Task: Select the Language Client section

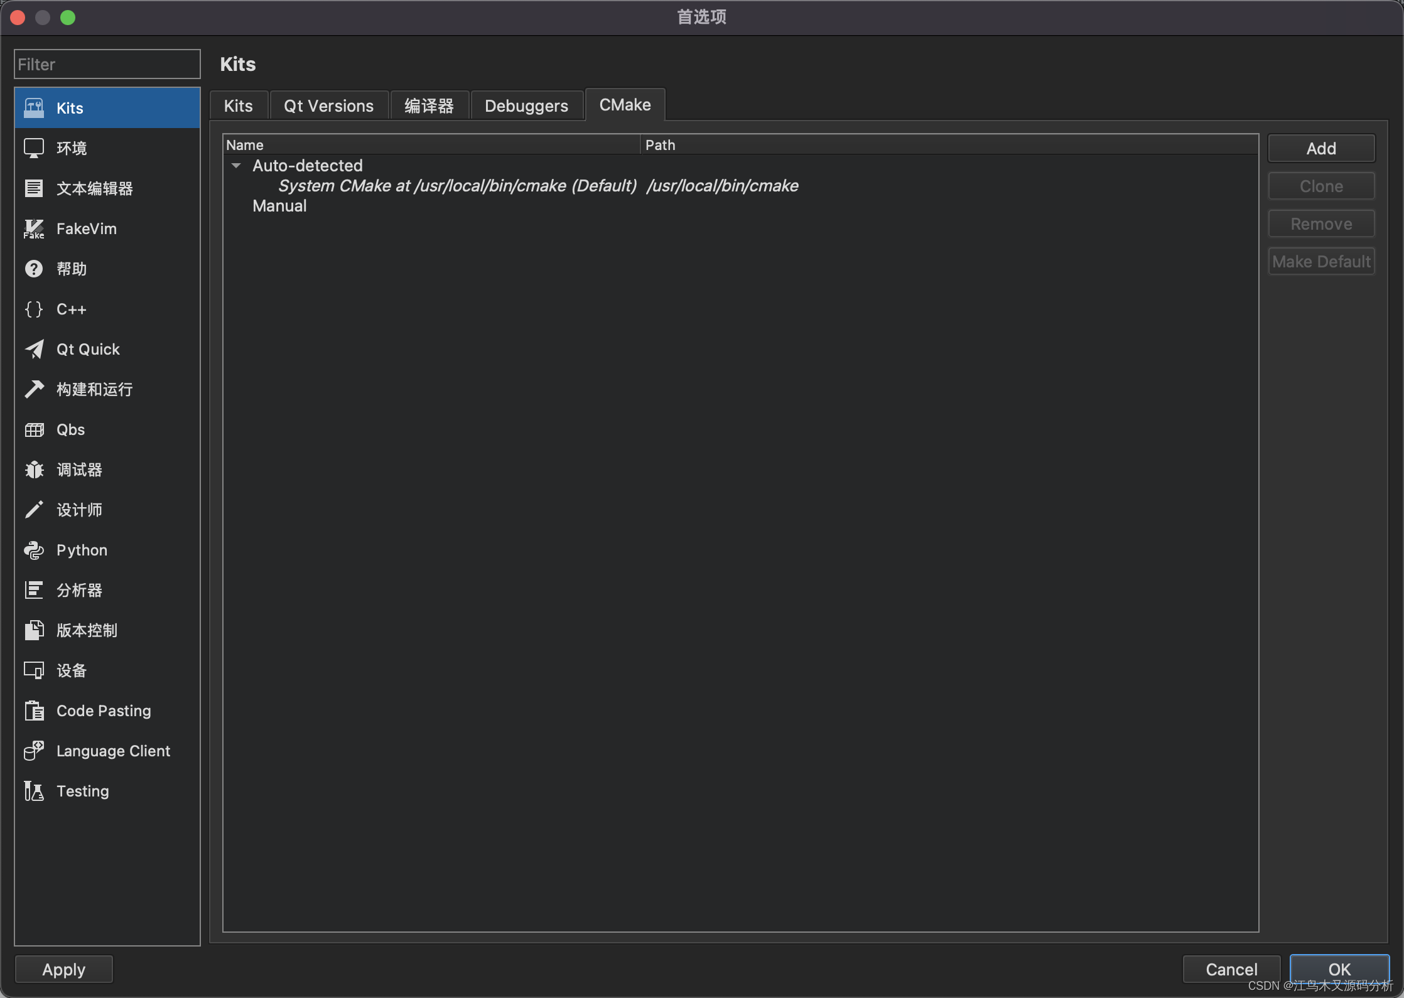Action: (x=112, y=751)
